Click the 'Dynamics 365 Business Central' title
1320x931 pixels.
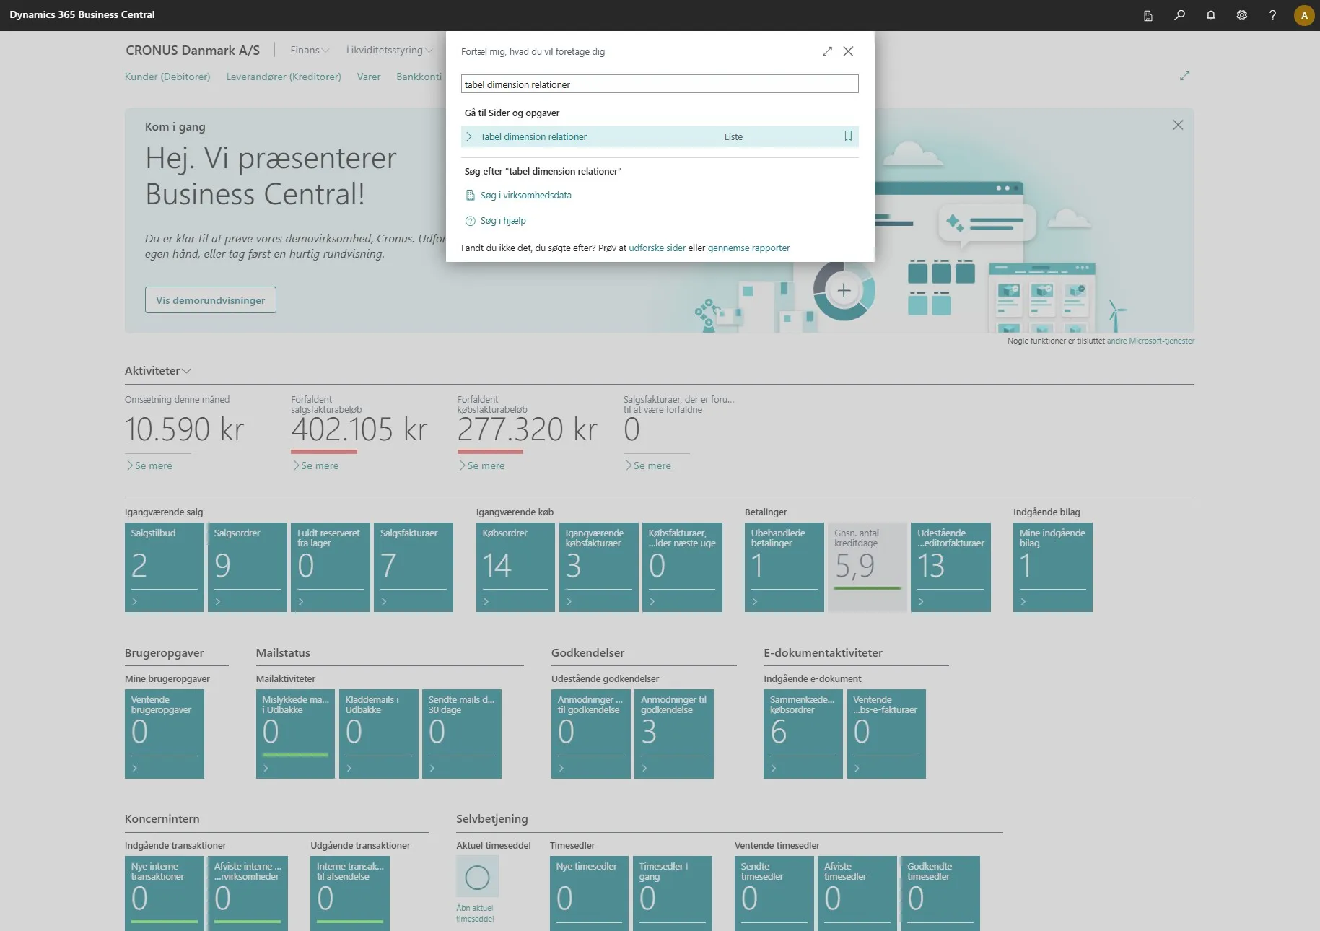(x=82, y=14)
